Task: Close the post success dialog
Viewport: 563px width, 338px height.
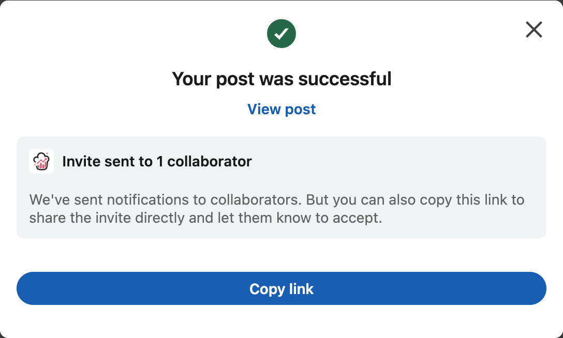Action: (534, 29)
